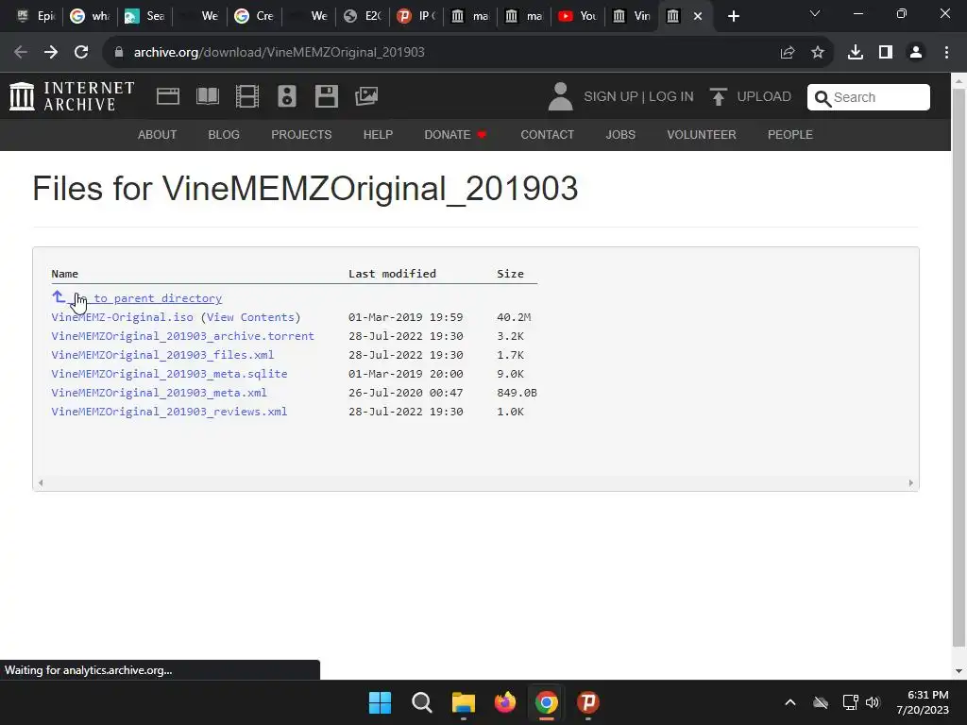Switch to the 'IP' tab
967x725 pixels.
click(416, 16)
